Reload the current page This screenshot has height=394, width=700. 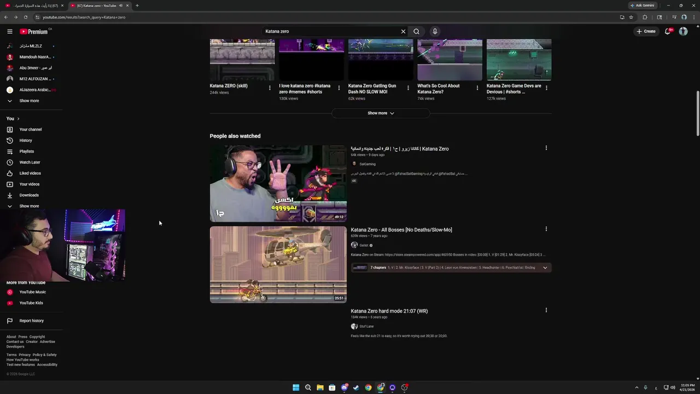coord(25,17)
